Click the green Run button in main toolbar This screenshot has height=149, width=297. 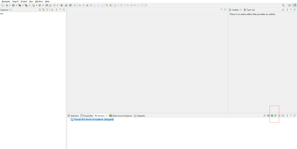pos(13,5)
